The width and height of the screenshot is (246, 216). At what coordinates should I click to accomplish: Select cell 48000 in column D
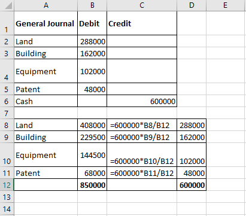tap(192, 173)
